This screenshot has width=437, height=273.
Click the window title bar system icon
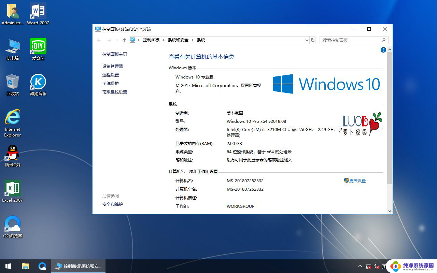coord(98,29)
